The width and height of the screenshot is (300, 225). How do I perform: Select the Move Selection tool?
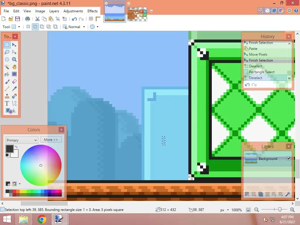14,52
